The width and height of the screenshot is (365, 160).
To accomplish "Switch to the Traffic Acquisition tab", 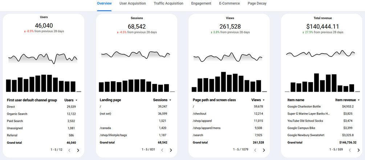I will pyautogui.click(x=168, y=4).
